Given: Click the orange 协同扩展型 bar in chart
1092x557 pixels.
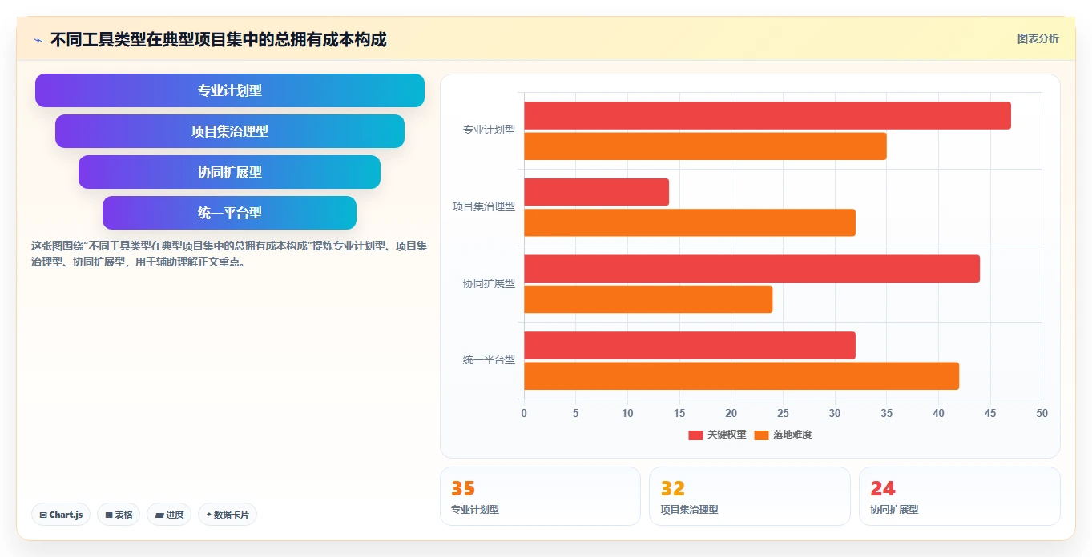Looking at the screenshot, I should 648,299.
